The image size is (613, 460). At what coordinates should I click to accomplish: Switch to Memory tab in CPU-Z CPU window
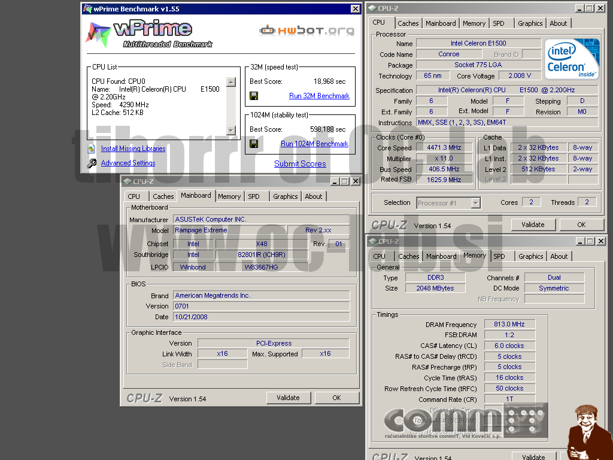[474, 23]
